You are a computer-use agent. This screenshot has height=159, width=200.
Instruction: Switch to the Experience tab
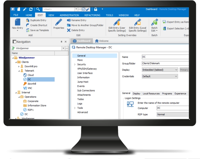(x=180, y=93)
